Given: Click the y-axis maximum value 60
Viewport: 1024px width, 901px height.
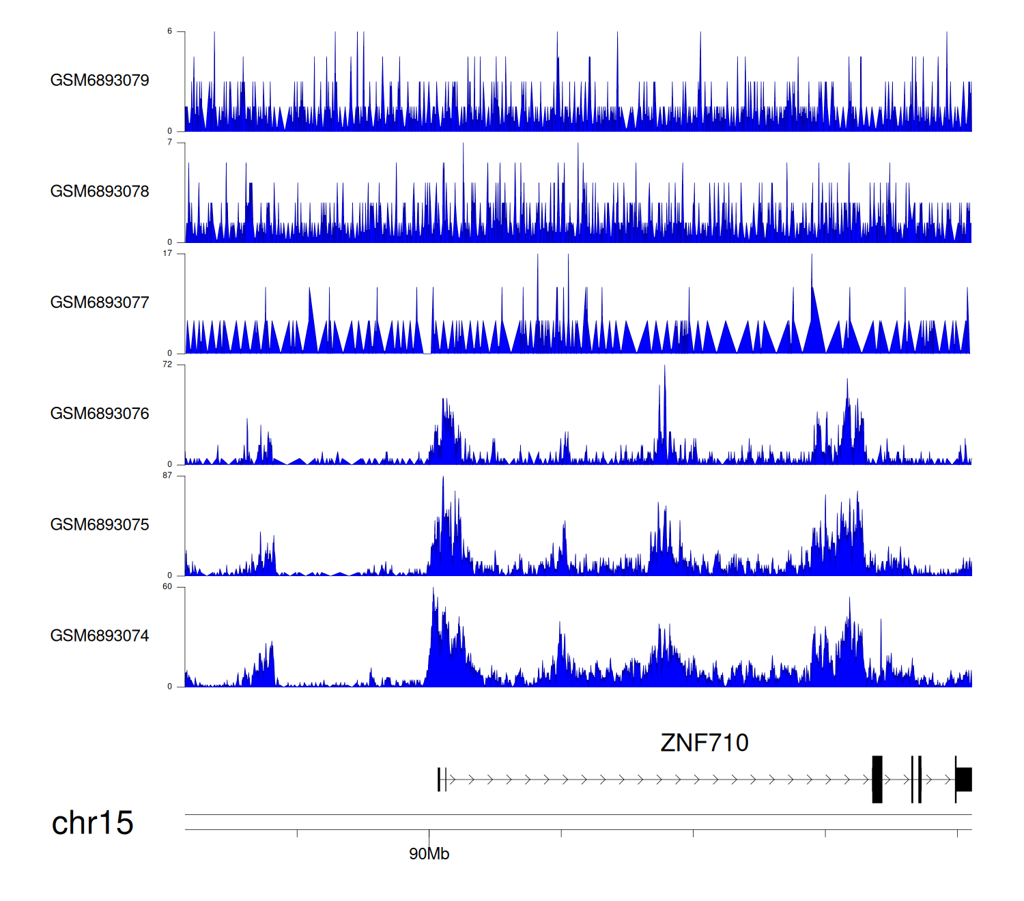Looking at the screenshot, I should (x=167, y=587).
